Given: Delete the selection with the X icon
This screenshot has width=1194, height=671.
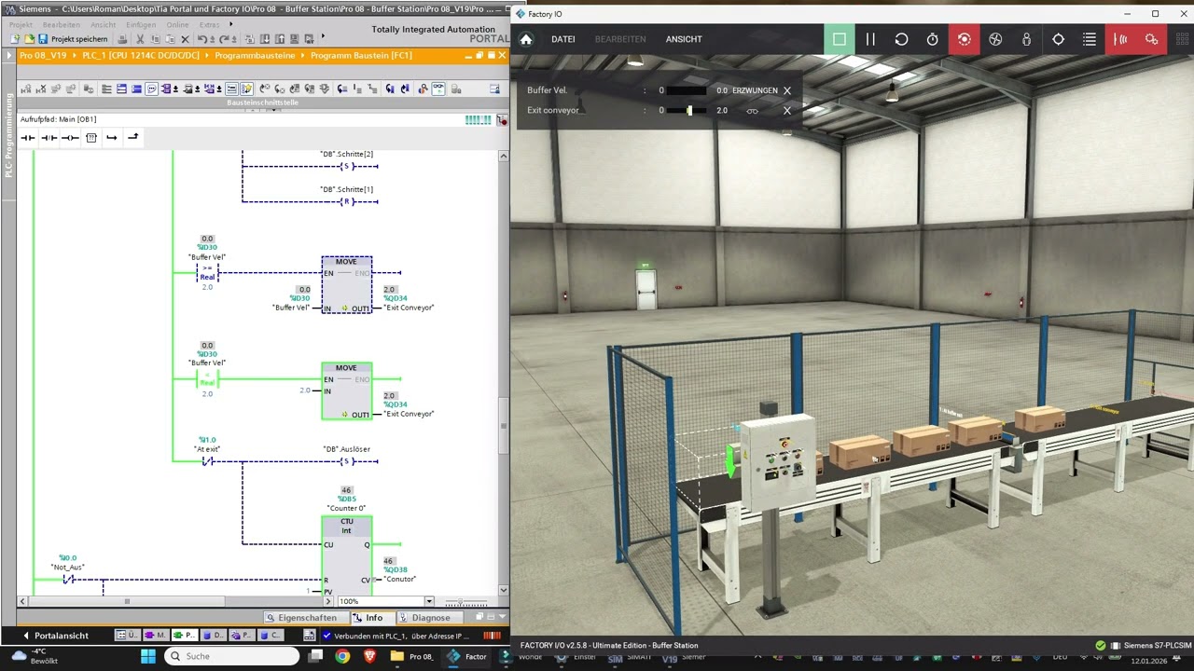Looking at the screenshot, I should 185,39.
